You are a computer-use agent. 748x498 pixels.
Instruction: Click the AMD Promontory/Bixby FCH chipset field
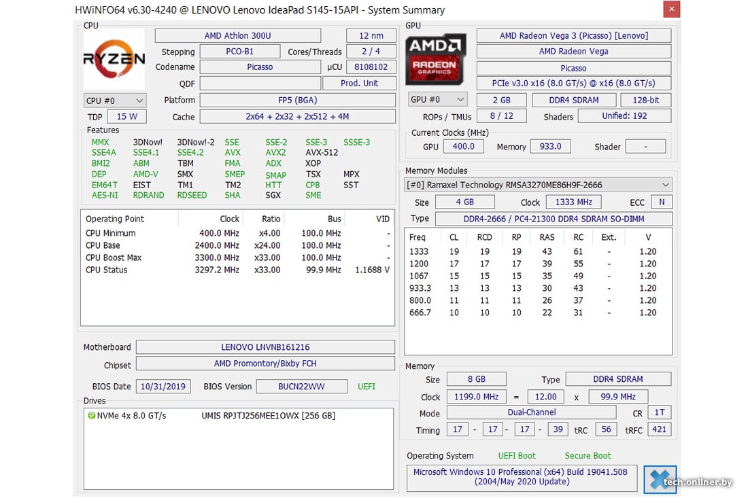point(265,364)
